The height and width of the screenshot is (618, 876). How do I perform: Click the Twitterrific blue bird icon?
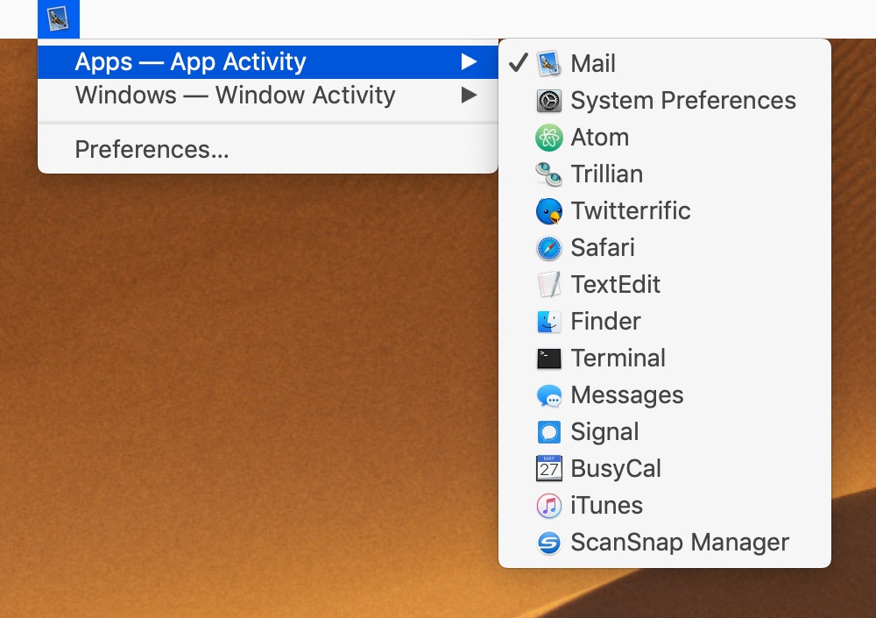point(548,211)
